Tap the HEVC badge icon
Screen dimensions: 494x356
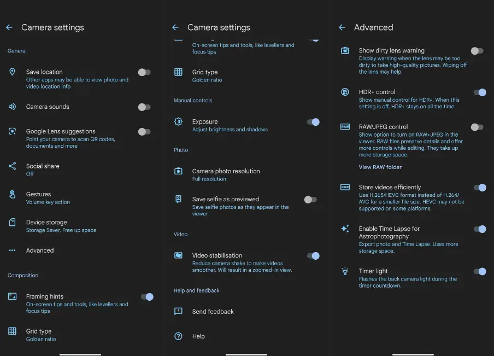(345, 188)
